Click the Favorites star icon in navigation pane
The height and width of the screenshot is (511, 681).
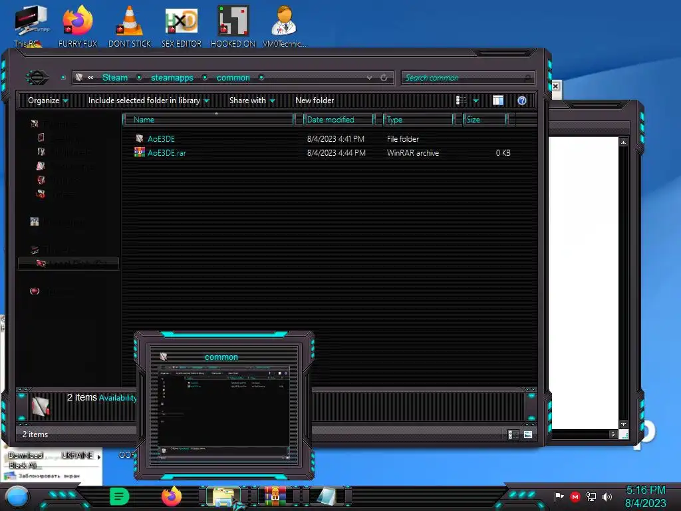point(35,124)
